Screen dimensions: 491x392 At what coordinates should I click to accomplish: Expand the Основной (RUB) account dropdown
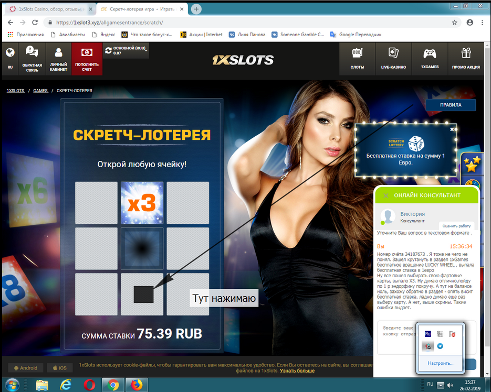(x=130, y=50)
